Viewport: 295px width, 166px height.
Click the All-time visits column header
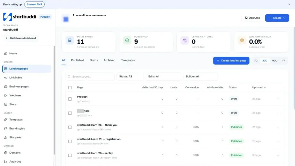click(215, 87)
